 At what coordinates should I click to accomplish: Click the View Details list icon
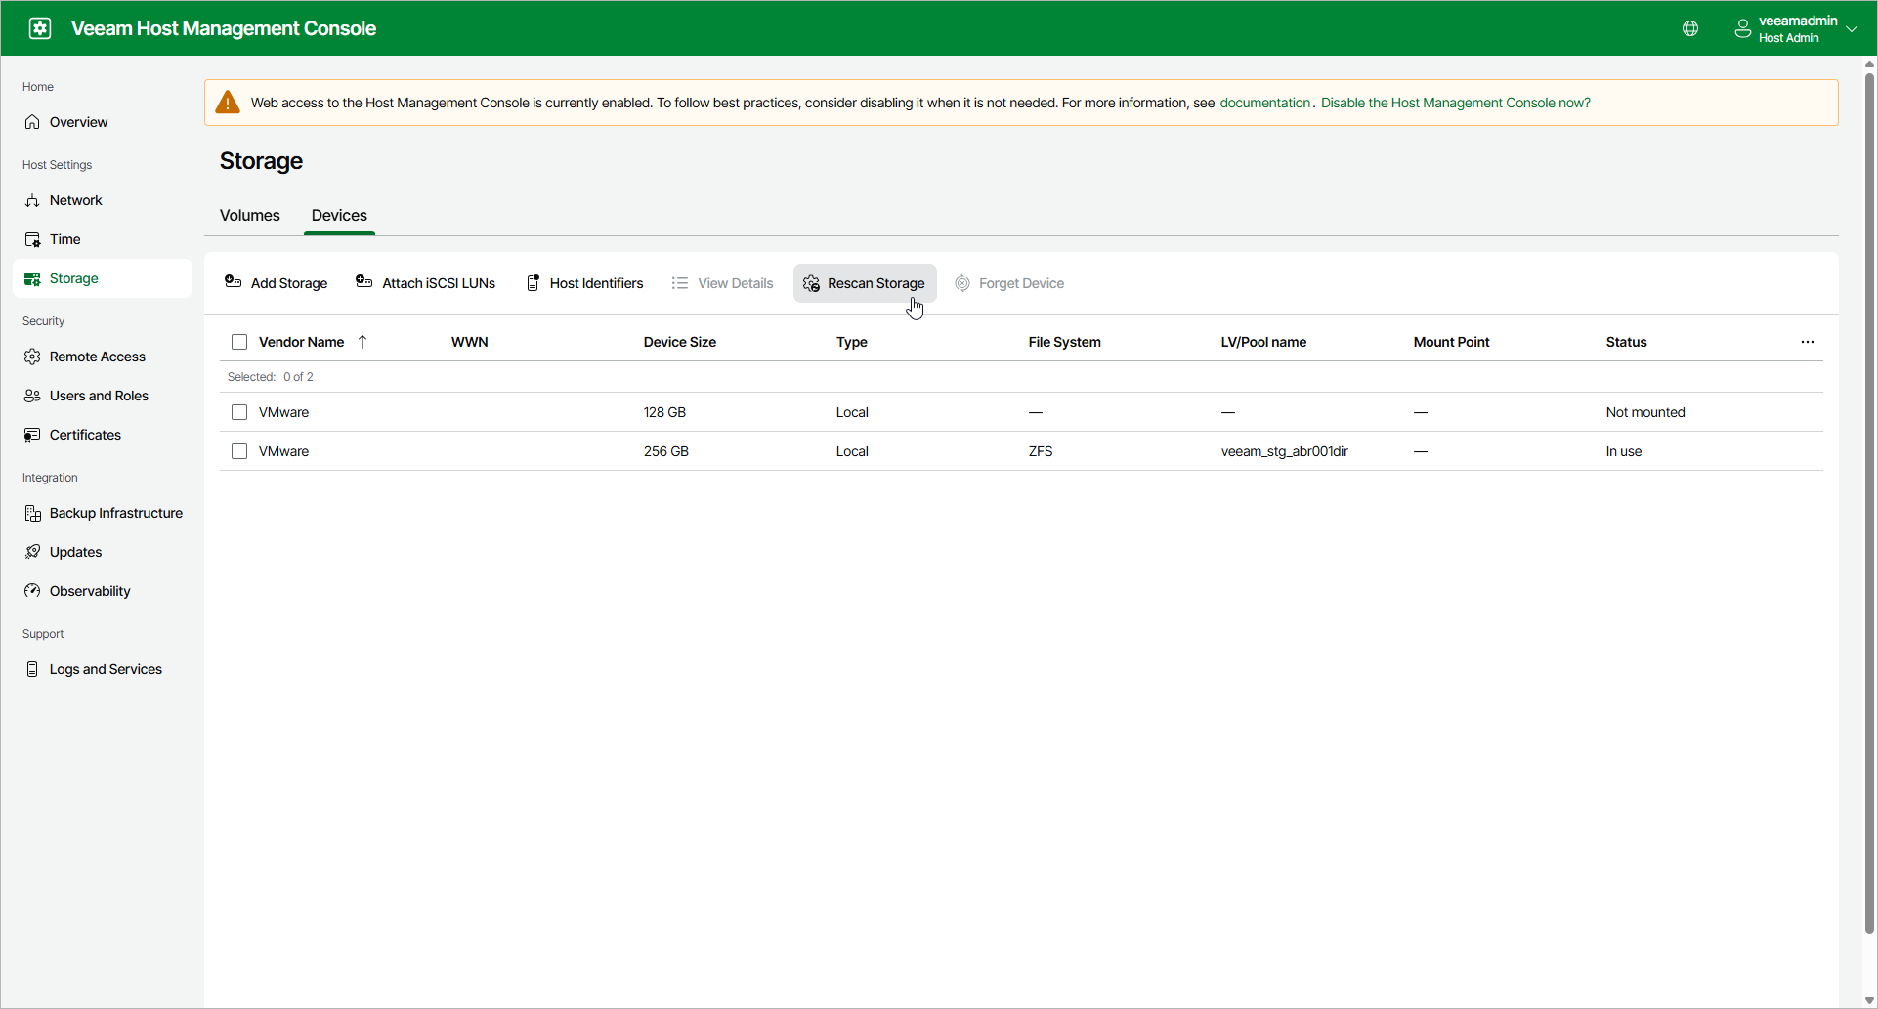680,283
